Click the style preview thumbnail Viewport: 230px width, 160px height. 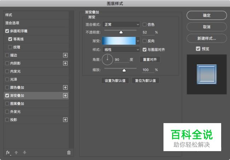pyautogui.click(x=207, y=74)
